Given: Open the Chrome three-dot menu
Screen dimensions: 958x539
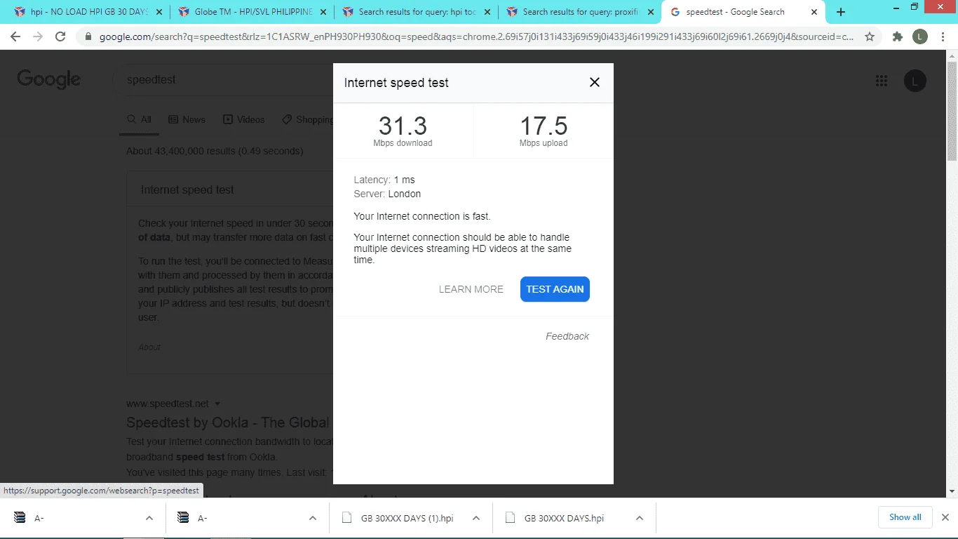Looking at the screenshot, I should coord(943,37).
